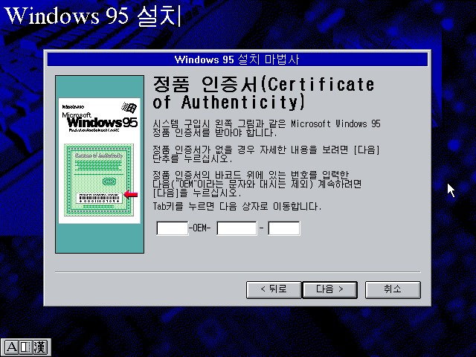
Task: Click the barcode on the sample certificate
Action: point(99,199)
